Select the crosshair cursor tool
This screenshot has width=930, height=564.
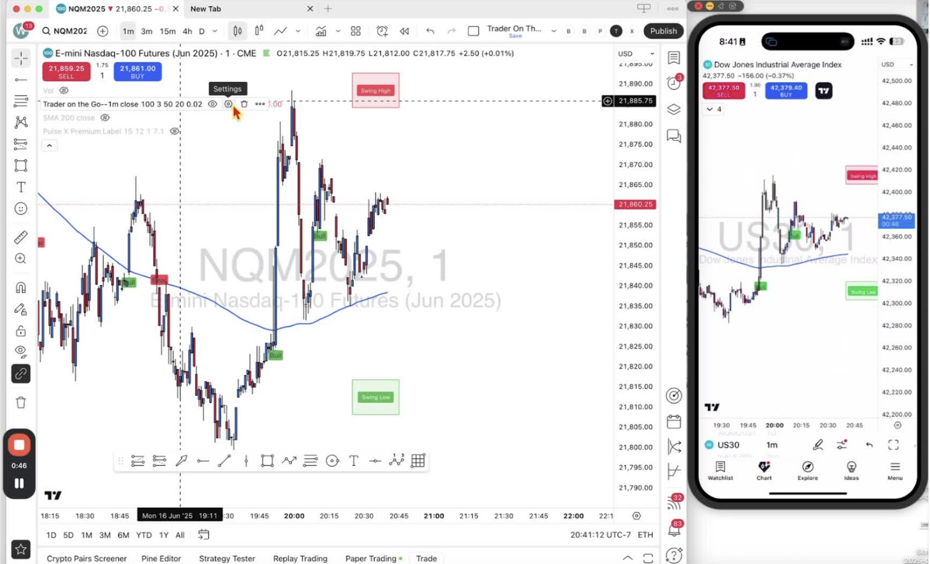[x=21, y=58]
